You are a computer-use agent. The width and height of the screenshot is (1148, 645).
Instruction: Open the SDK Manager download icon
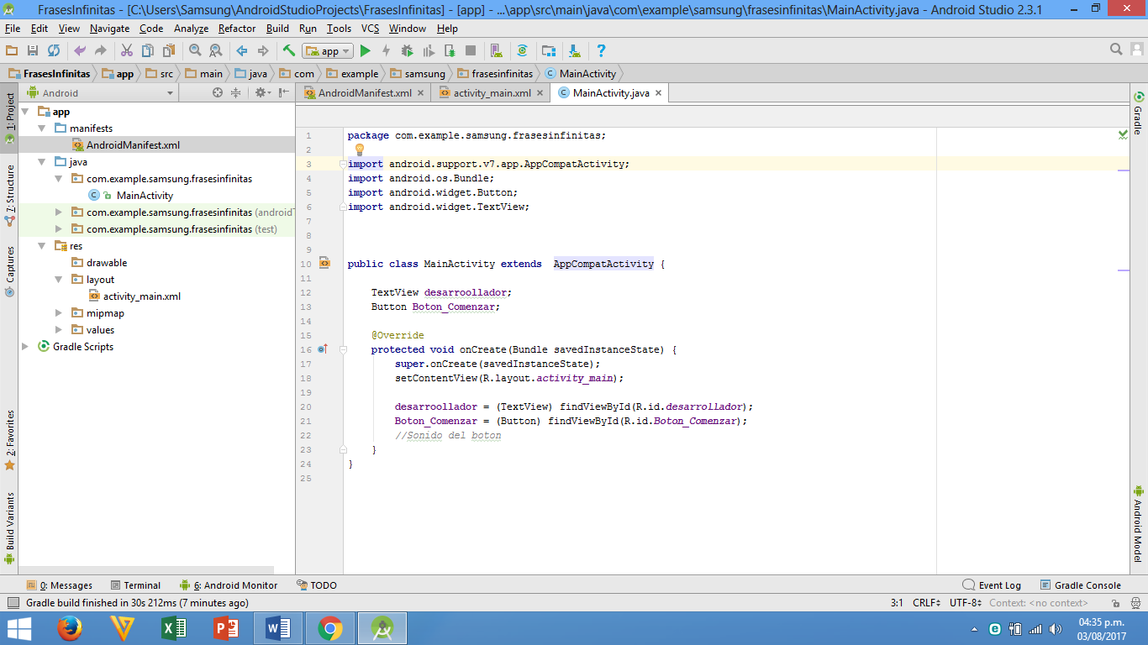click(575, 51)
